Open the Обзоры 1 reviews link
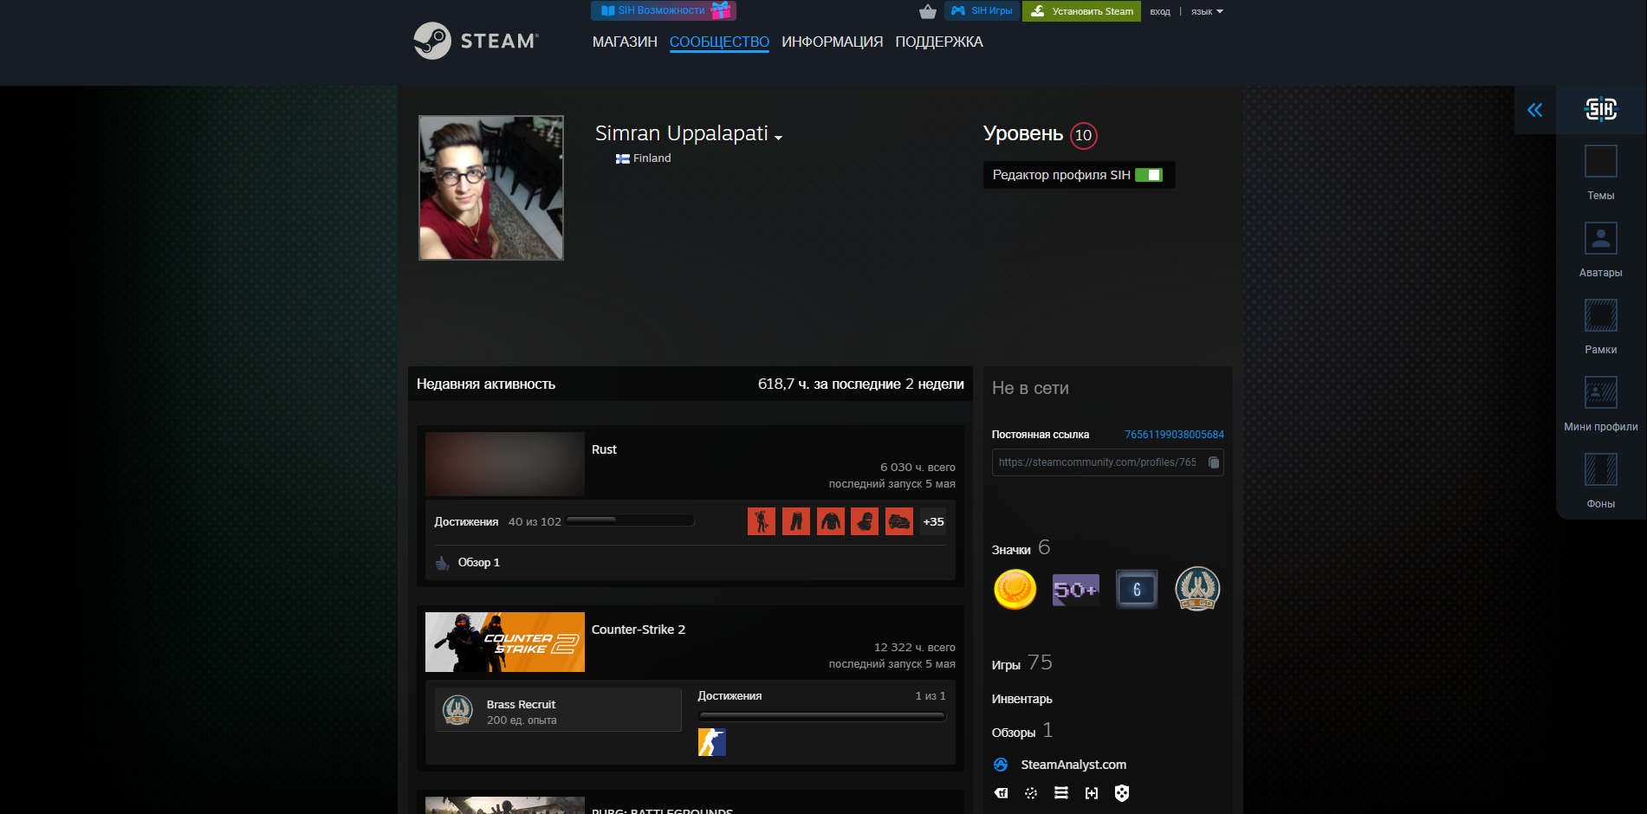This screenshot has height=814, width=1647. point(1022,731)
